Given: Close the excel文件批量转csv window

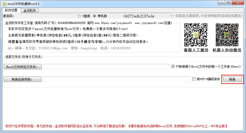Looking at the screenshot, I should tap(238, 3).
